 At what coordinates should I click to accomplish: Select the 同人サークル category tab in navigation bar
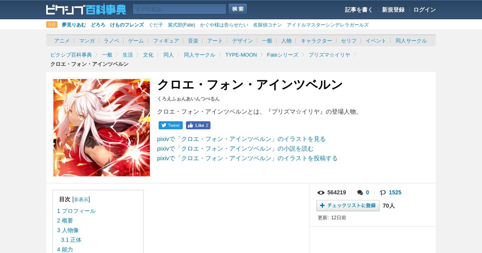click(411, 41)
